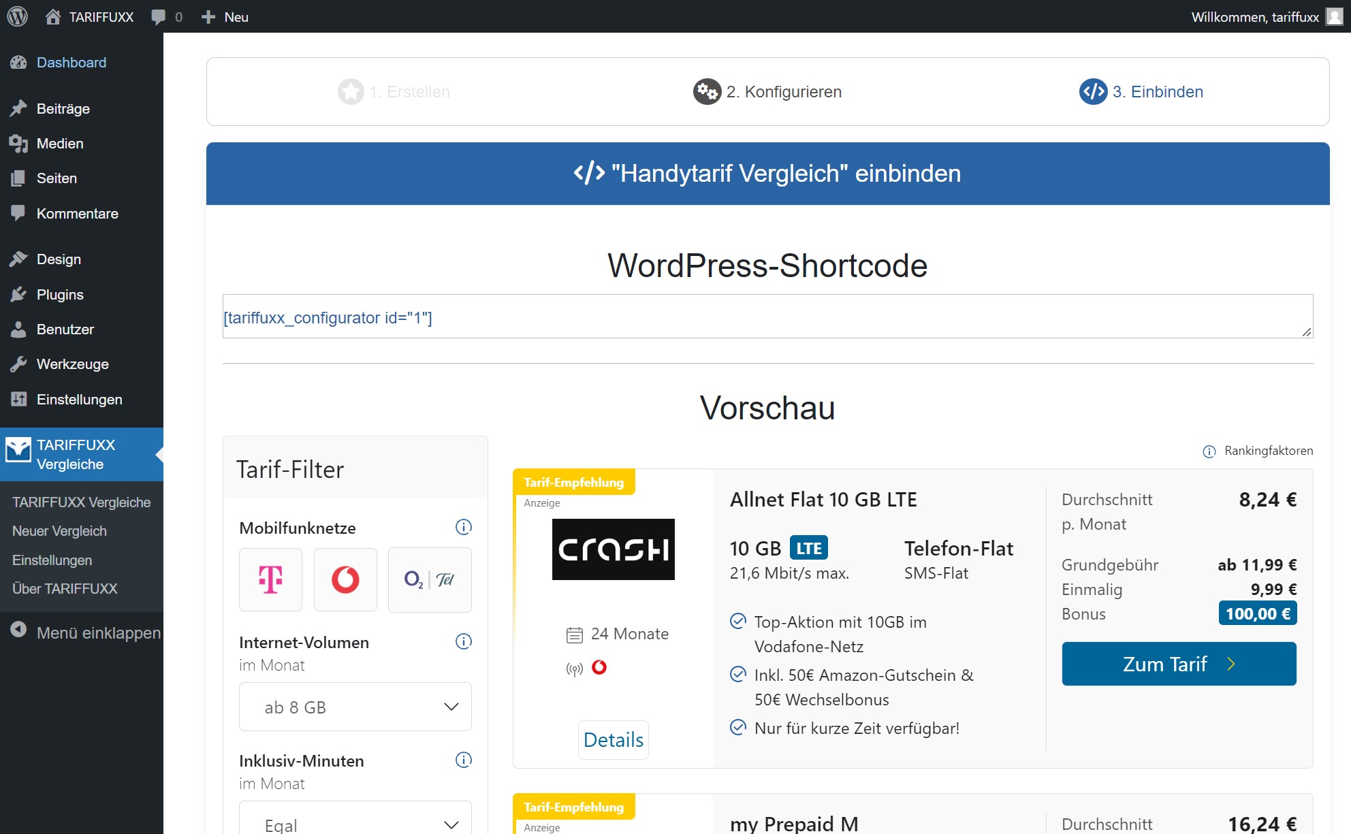Click the plus Neu icon

point(208,17)
